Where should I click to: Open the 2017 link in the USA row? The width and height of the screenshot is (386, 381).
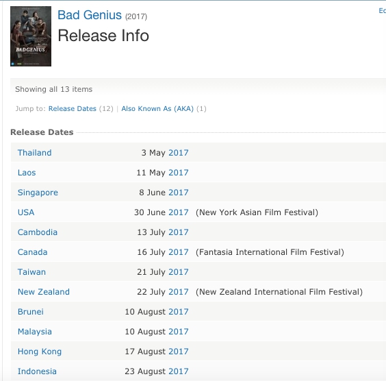click(179, 212)
